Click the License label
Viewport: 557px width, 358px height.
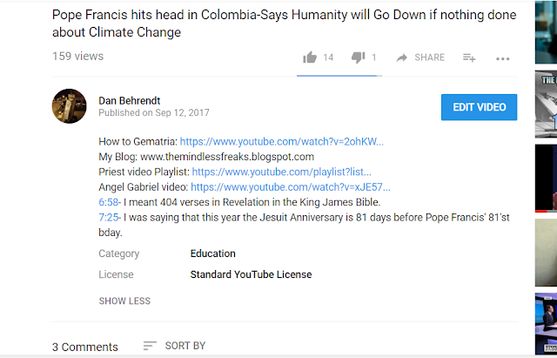click(116, 274)
